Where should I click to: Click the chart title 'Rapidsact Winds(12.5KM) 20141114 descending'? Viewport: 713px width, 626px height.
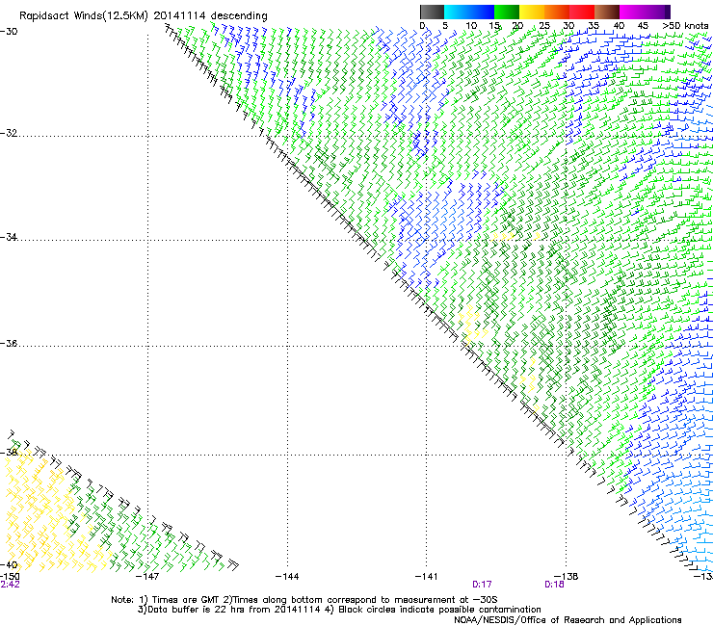point(144,16)
